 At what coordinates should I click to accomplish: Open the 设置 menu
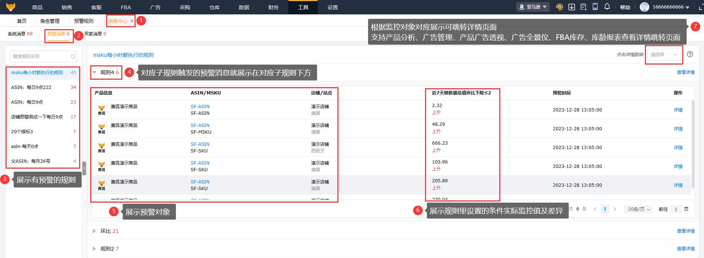click(333, 7)
